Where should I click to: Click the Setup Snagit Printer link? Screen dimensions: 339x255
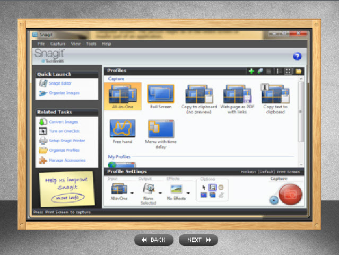(x=67, y=140)
